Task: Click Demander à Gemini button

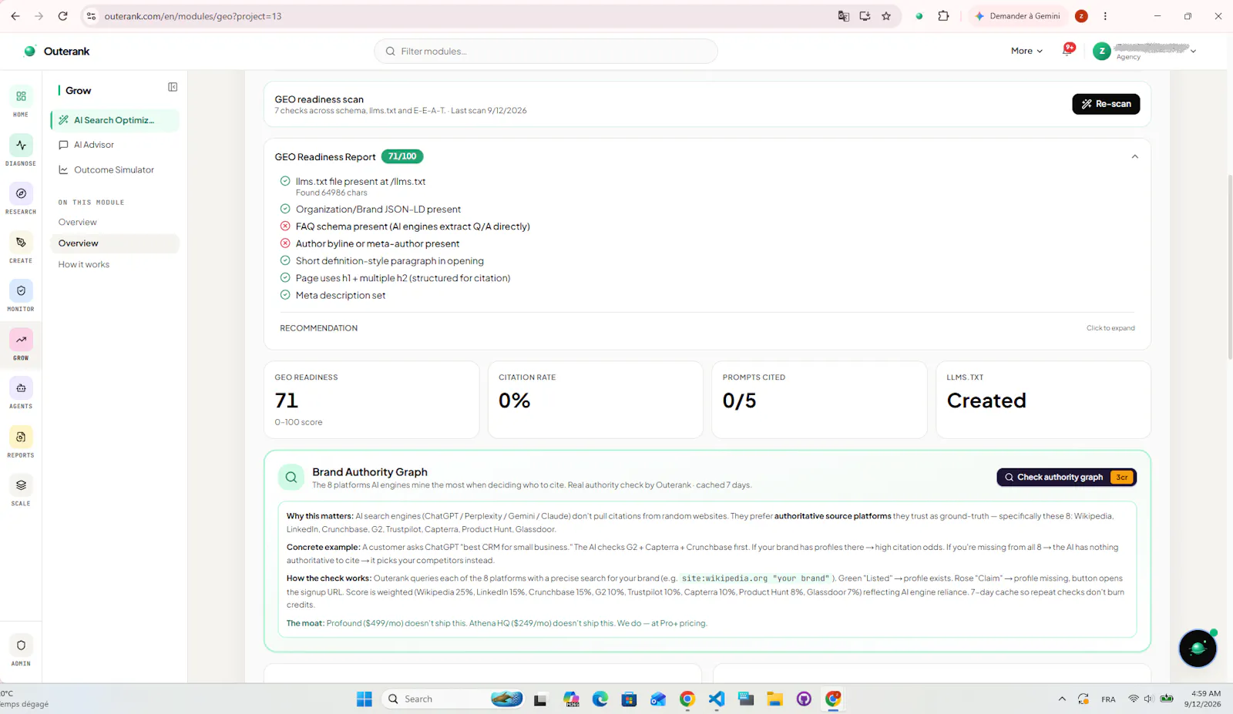Action: 1017,16
